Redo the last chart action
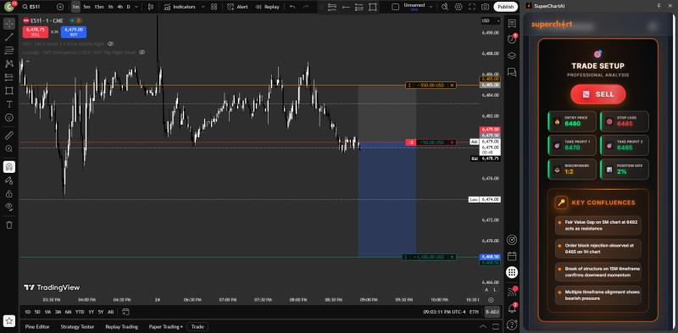 pyautogui.click(x=306, y=7)
